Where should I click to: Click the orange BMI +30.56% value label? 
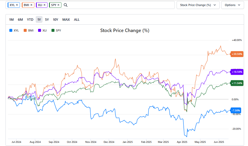pyautogui.click(x=237, y=54)
